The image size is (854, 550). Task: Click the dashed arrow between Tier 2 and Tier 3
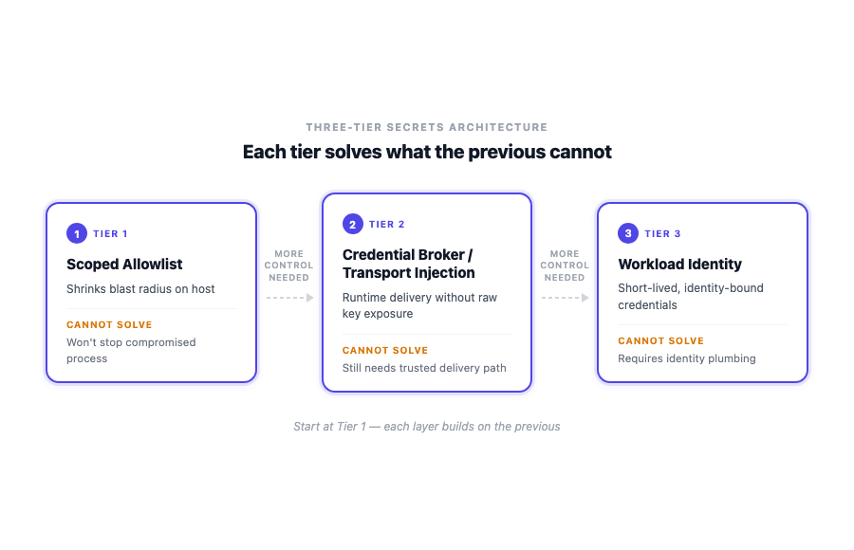(566, 298)
